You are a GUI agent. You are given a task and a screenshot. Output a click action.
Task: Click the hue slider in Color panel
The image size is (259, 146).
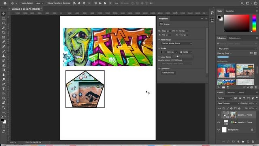tap(255, 23)
